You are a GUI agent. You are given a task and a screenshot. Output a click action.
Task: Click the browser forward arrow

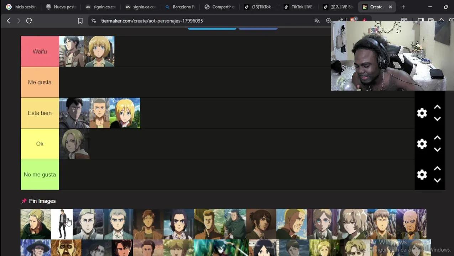pyautogui.click(x=19, y=21)
